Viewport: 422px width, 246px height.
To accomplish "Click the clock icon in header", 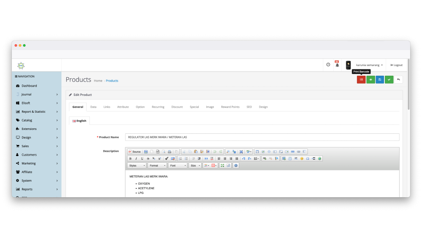I will click(x=328, y=65).
